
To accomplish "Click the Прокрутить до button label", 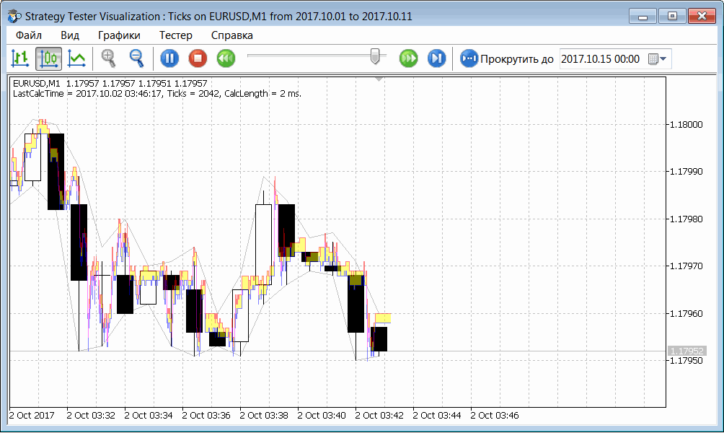I will 517,59.
